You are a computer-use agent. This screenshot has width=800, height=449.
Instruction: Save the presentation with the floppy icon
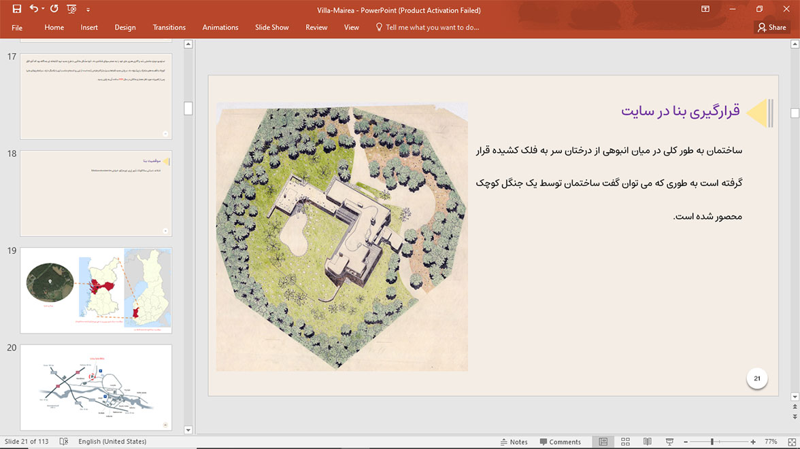(x=17, y=9)
